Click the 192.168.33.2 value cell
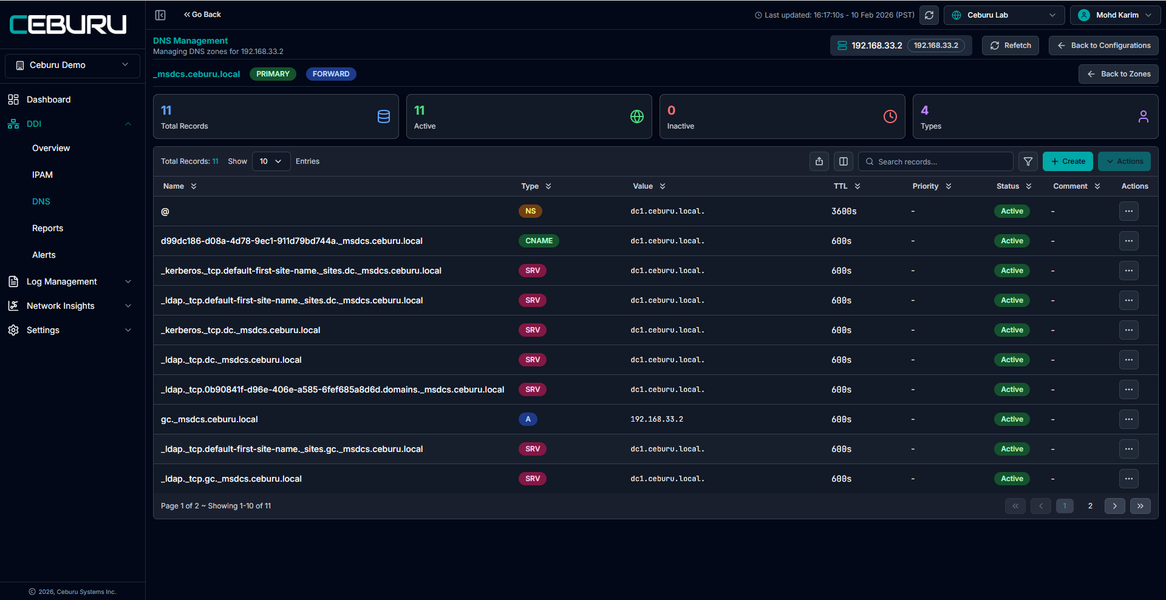 coord(656,419)
